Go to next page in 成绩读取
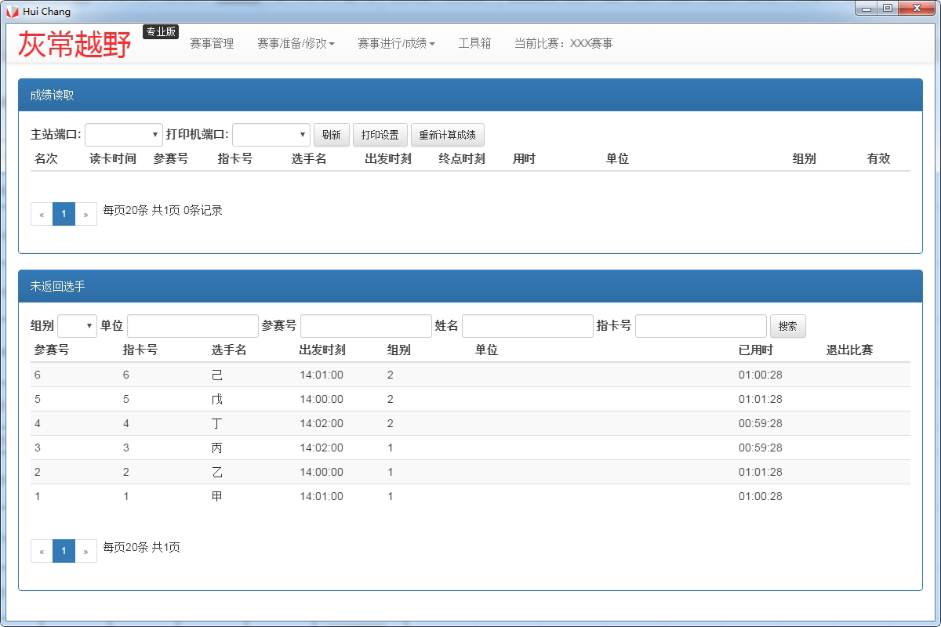The height and width of the screenshot is (627, 941). (x=85, y=214)
